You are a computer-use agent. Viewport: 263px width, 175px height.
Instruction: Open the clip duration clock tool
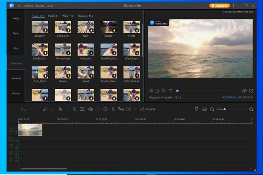click(x=106, y=109)
